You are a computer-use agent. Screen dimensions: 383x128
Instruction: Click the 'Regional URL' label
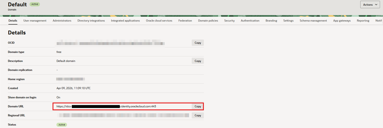pyautogui.click(x=17, y=115)
